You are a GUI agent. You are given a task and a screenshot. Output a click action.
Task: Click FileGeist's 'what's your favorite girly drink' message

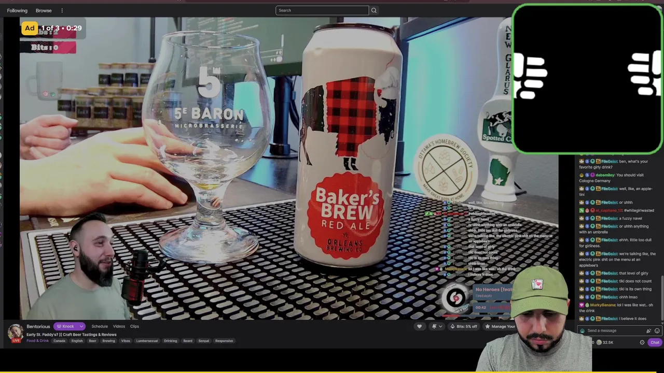614,164
